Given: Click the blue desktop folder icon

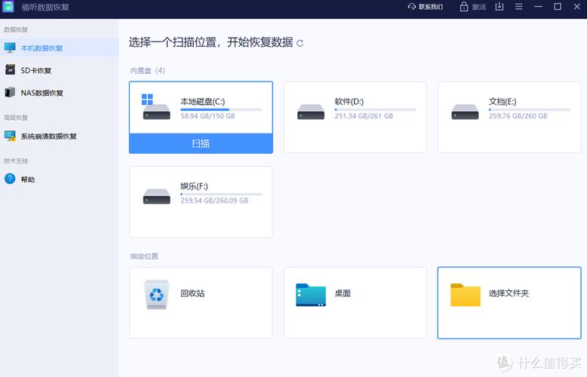Looking at the screenshot, I should pos(311,295).
